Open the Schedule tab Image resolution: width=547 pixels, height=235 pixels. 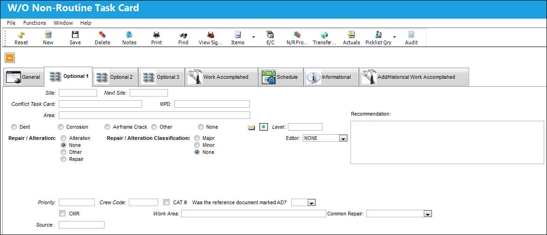[281, 77]
